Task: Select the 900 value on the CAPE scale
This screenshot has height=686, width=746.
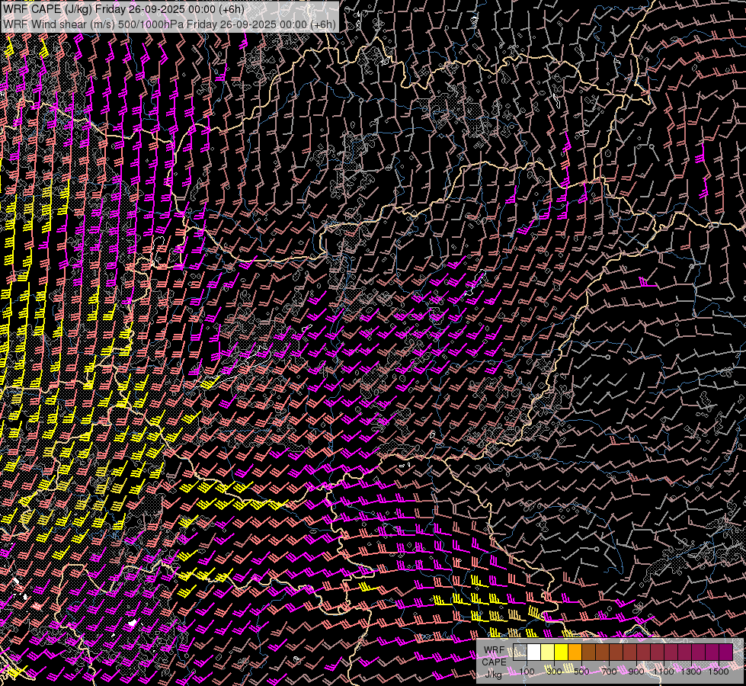Action: (636, 672)
